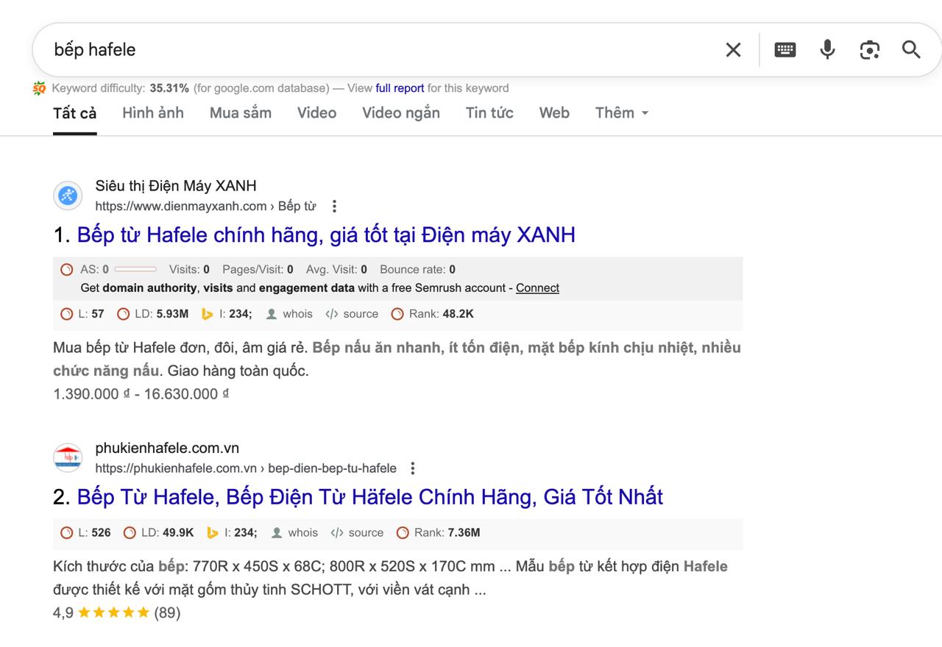Click the phukienhafele.com.vn site favicon
942x647 pixels.
(68, 458)
